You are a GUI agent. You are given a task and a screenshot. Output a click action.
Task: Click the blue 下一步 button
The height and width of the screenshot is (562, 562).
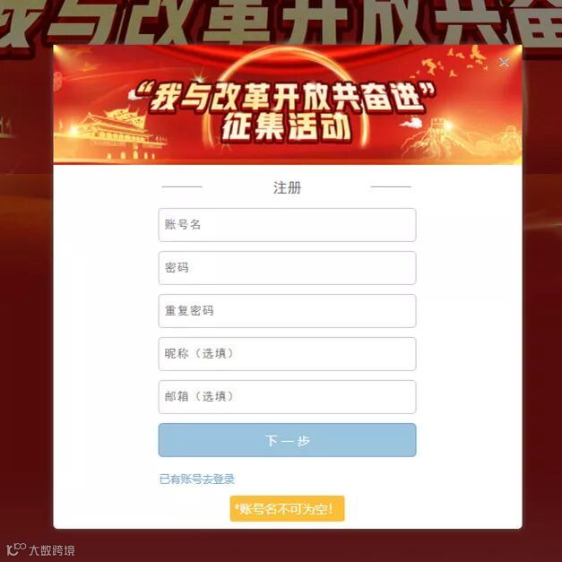tap(287, 440)
